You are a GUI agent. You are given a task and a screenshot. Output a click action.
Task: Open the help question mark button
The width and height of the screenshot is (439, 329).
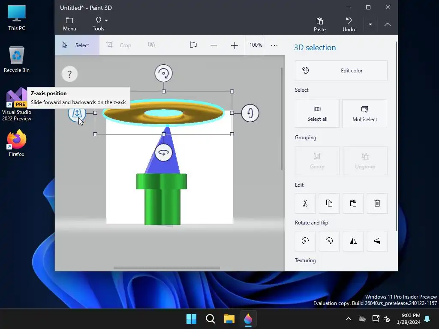[x=69, y=74]
